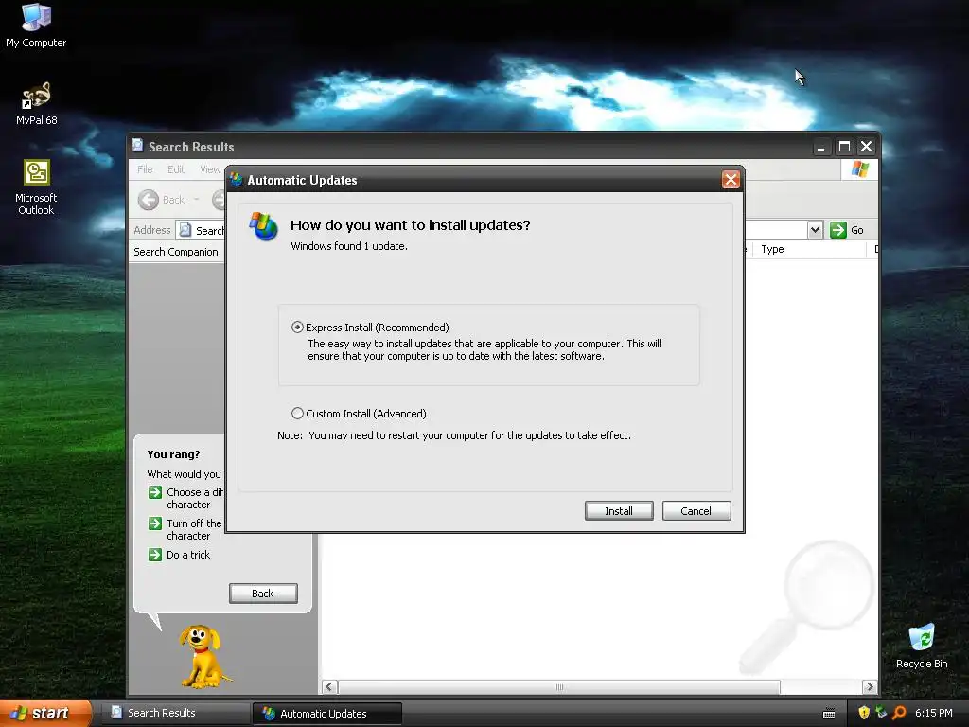This screenshot has height=727, width=969.
Task: Open the Recycle Bin on desktop
Action: (922, 646)
